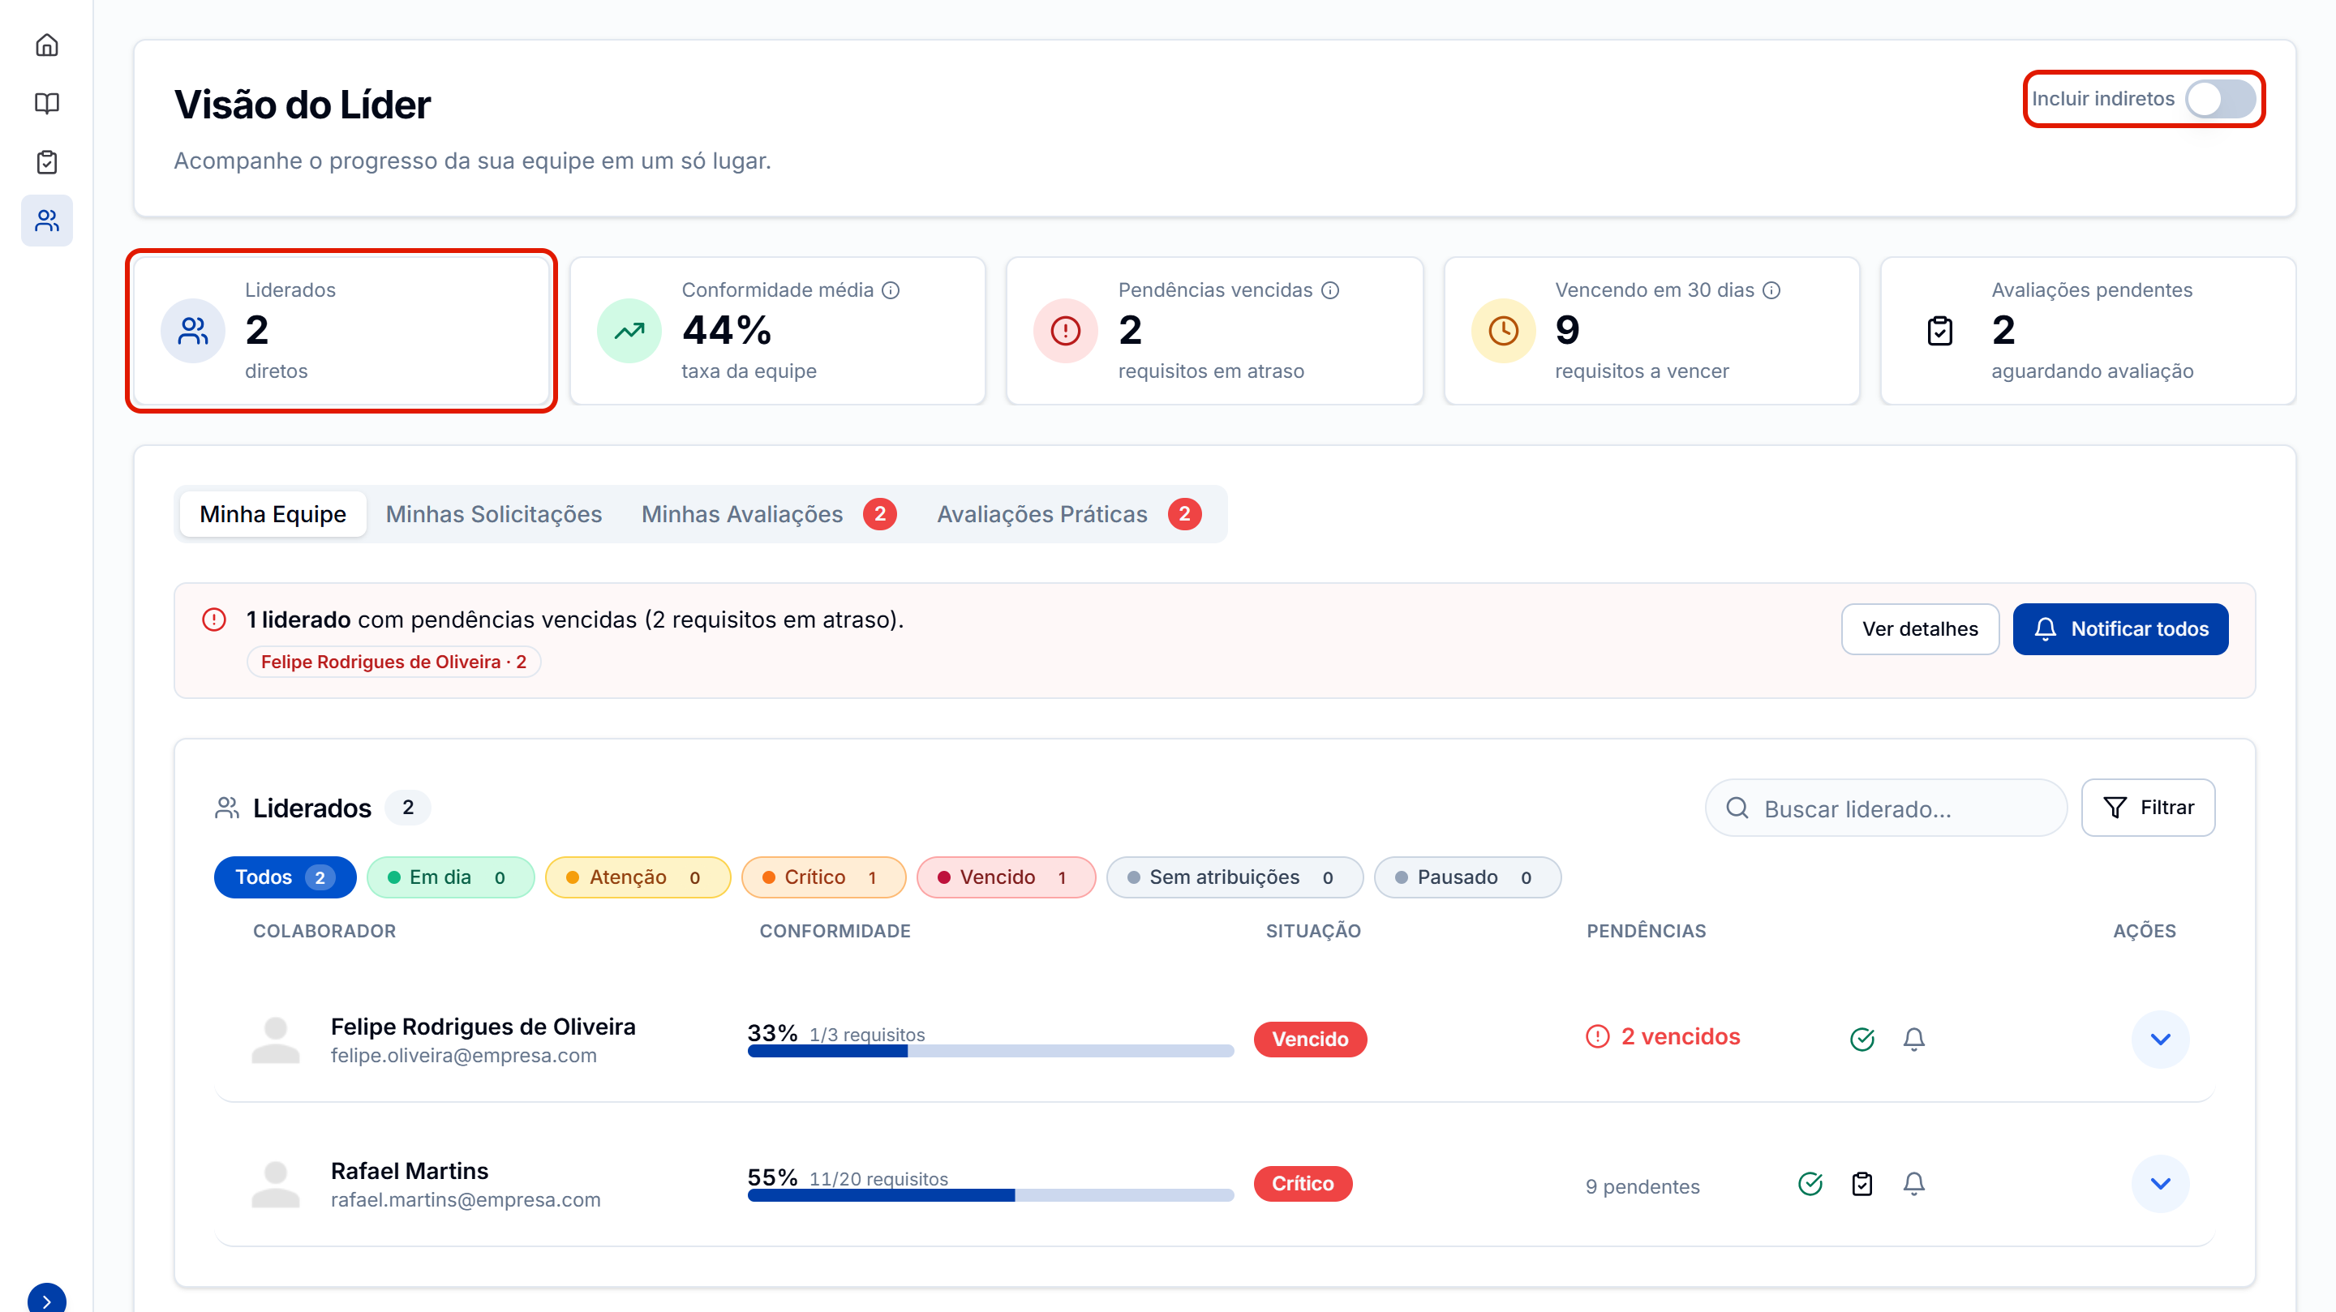
Task: Click the red alert icon in Pendências vencidas card
Action: point(1066,331)
